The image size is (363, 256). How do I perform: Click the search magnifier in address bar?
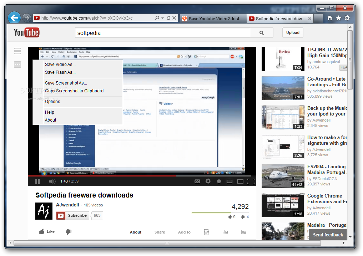(x=157, y=18)
